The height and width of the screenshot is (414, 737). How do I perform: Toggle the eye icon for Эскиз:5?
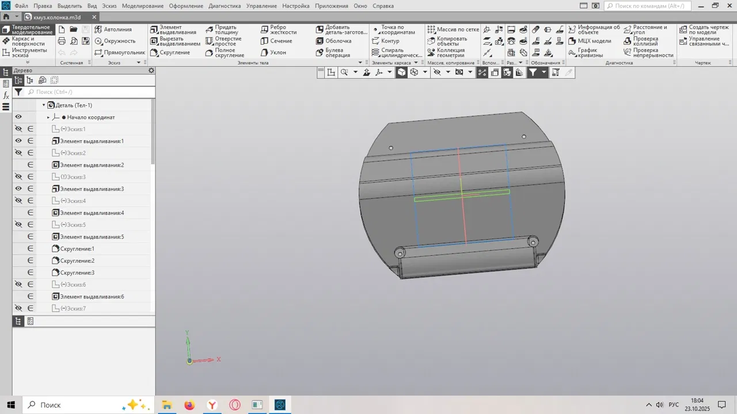[18, 225]
